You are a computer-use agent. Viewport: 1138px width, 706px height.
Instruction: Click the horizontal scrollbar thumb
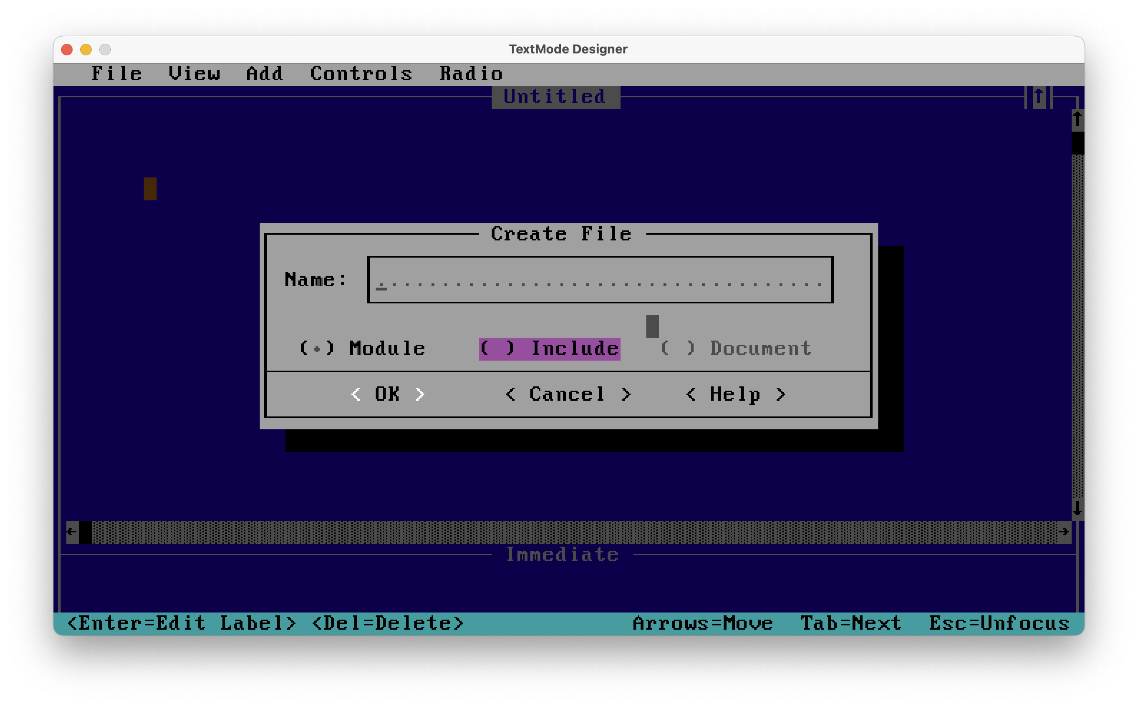pos(85,532)
